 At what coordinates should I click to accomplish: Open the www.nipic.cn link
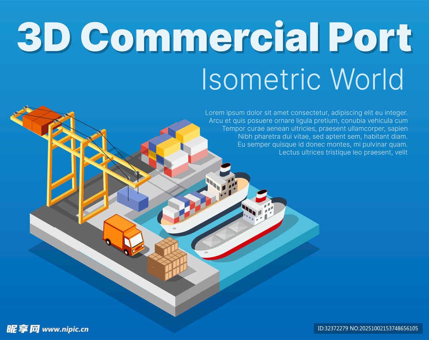[x=65, y=330]
